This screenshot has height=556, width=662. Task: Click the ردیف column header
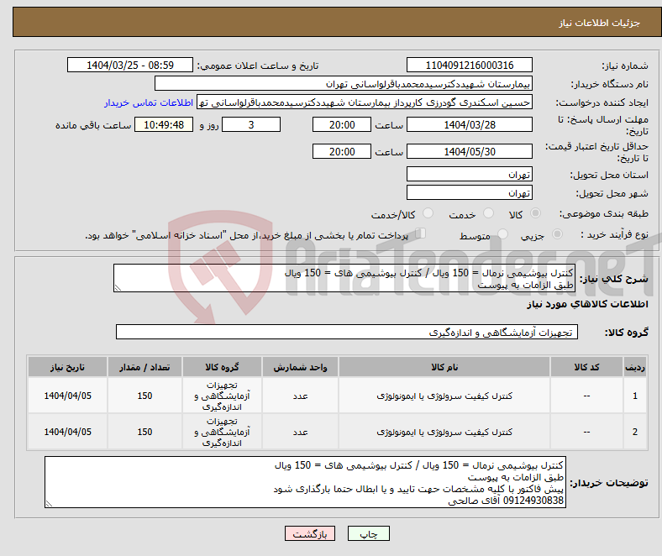634,367
